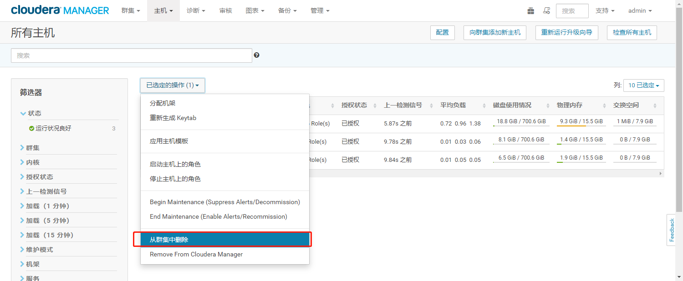Expand the 加载（1 分钟）filter
Viewport: 683px width, 281px height.
45,206
